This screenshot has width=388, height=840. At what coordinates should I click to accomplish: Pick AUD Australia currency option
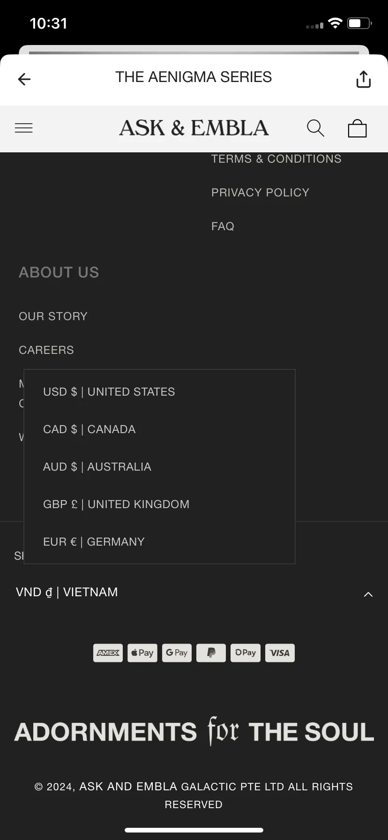pyautogui.click(x=97, y=467)
